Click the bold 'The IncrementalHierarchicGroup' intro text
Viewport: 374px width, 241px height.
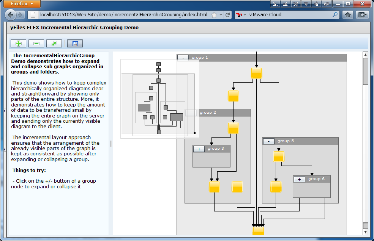point(57,64)
